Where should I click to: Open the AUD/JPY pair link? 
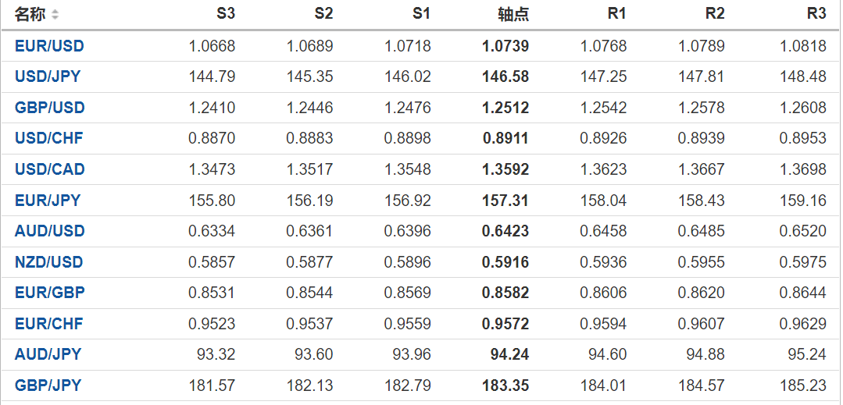(x=48, y=354)
